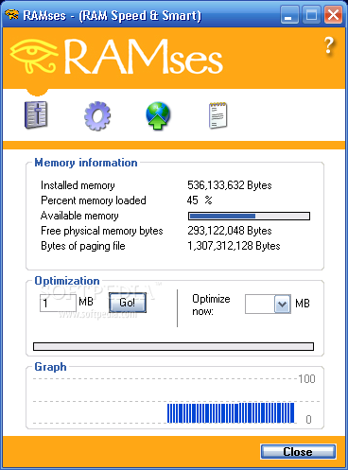Screen dimensions: 348x470
Task: Click the 'Optimize now:' label
Action: click(x=211, y=305)
